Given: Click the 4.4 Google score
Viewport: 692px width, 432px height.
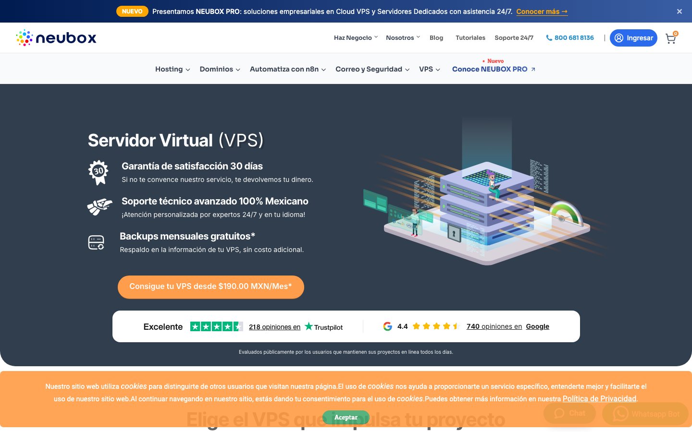Looking at the screenshot, I should 403,326.
